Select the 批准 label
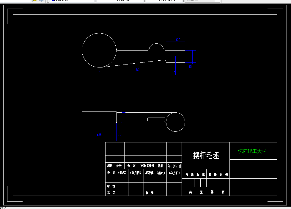The height and width of the screenshot is (209, 291). tap(150, 193)
